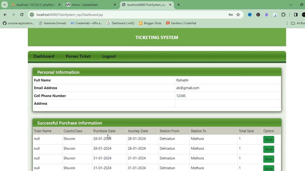
Task: Close the Home - UpdateGadh tab
Action: tap(115, 5)
